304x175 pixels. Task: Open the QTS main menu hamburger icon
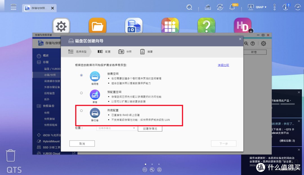pos(14,7)
